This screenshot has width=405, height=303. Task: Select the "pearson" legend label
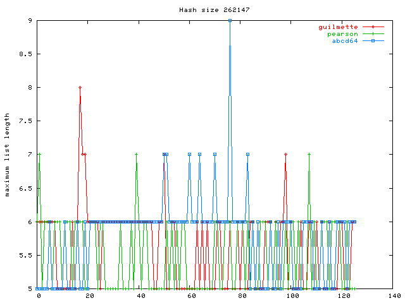342,34
